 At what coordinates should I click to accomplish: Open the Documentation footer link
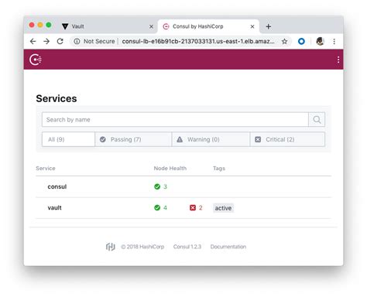click(x=228, y=247)
